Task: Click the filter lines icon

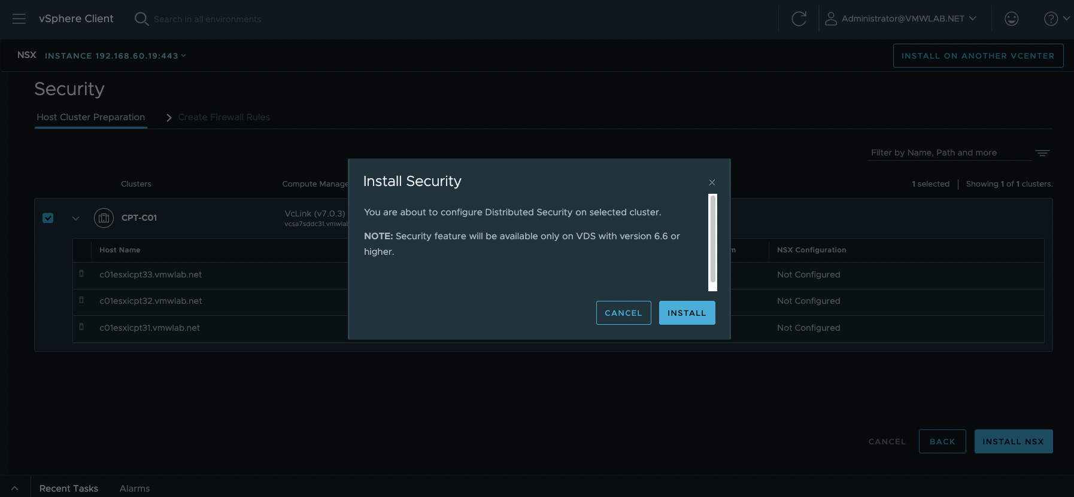Action: pyautogui.click(x=1042, y=153)
